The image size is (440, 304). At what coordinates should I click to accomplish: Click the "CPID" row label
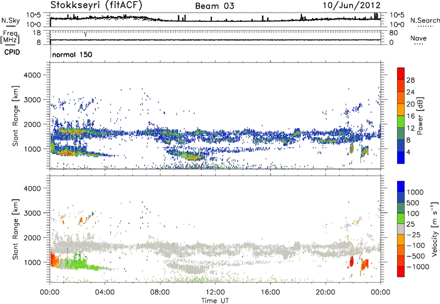click(12, 52)
